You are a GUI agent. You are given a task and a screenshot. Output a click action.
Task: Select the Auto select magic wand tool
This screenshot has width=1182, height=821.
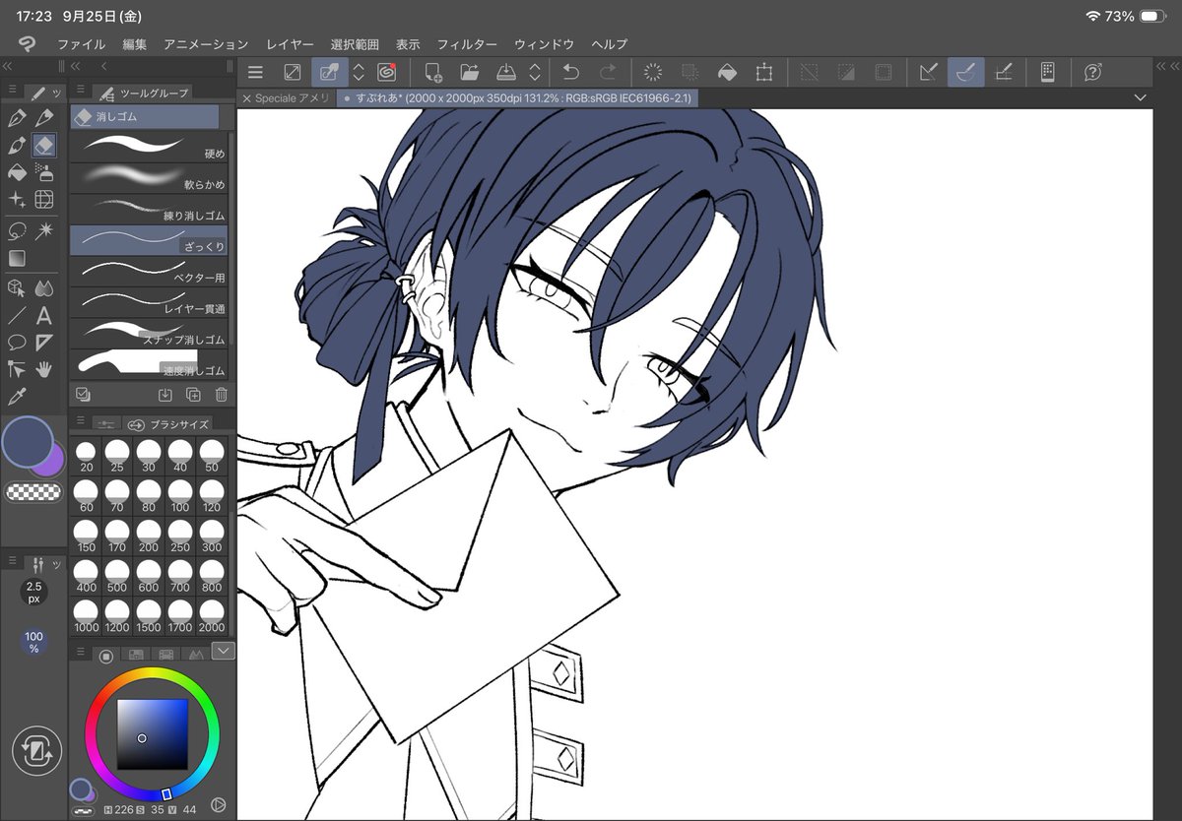point(44,230)
